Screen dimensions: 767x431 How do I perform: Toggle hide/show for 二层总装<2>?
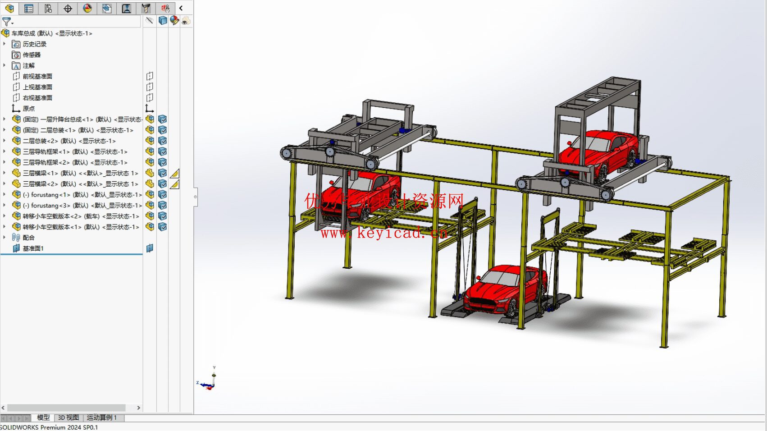point(150,141)
